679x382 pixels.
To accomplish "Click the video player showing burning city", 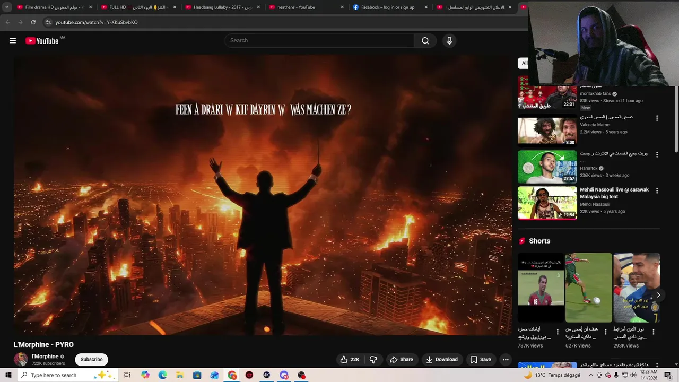I will (x=263, y=195).
